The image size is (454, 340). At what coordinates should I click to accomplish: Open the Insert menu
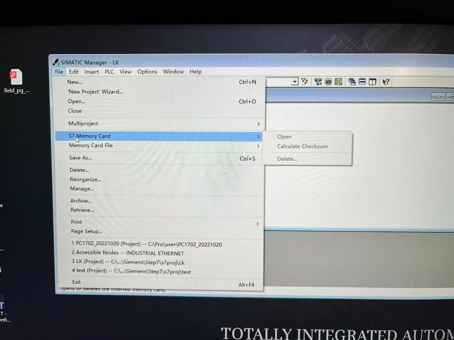pos(91,72)
